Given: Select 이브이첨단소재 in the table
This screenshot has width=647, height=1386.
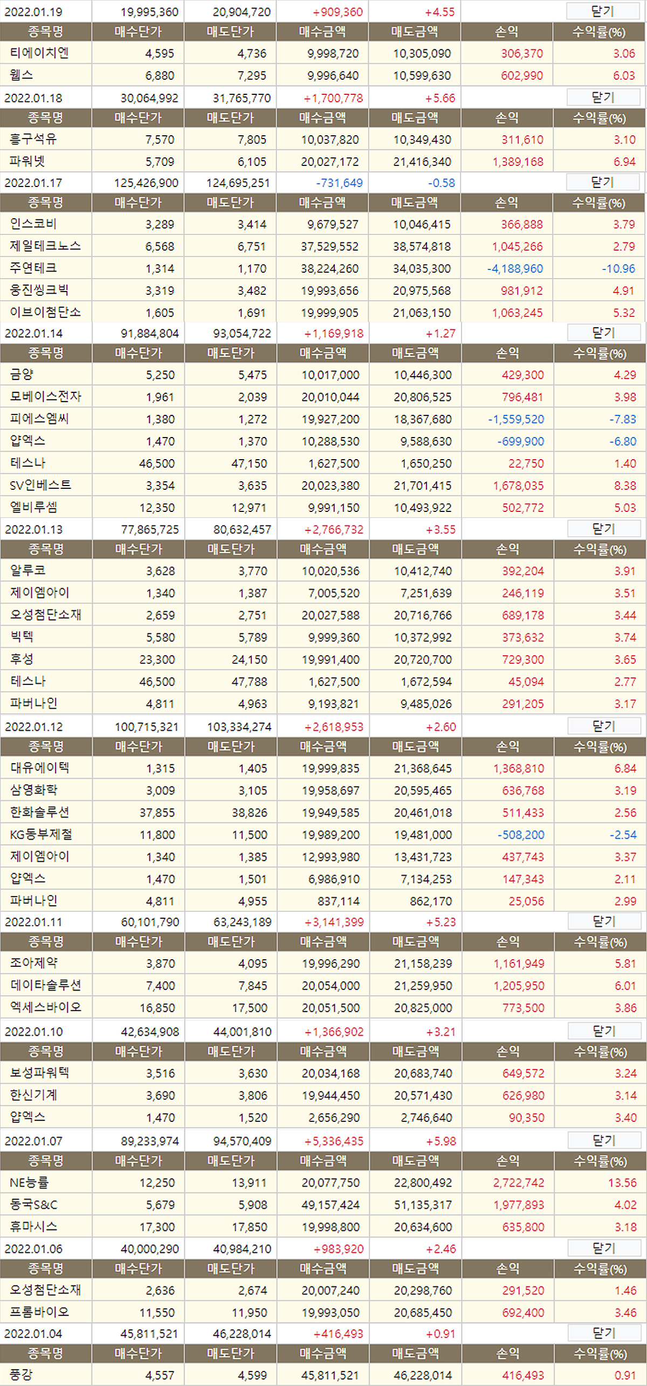Looking at the screenshot, I should click(45, 313).
